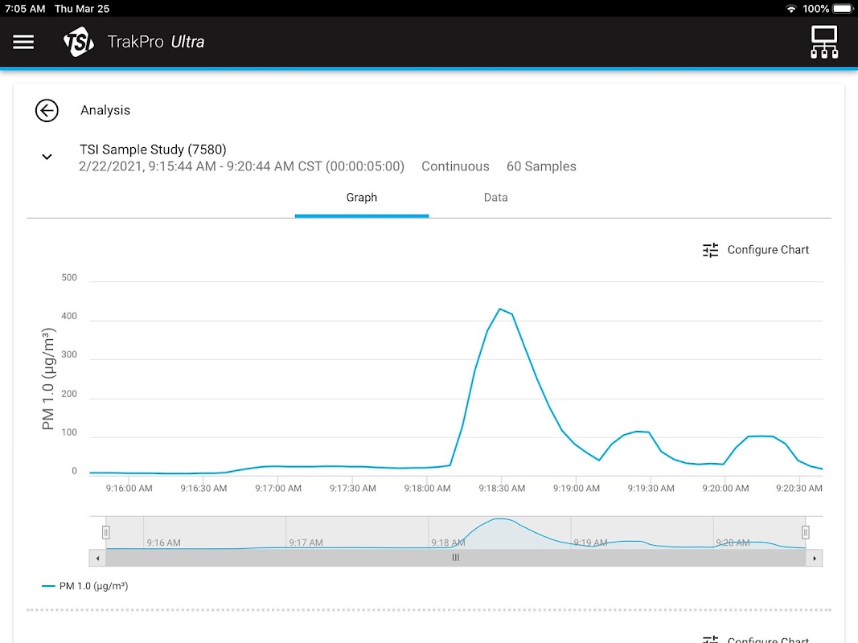
Task: Open the hamburger navigation menu
Action: [23, 42]
